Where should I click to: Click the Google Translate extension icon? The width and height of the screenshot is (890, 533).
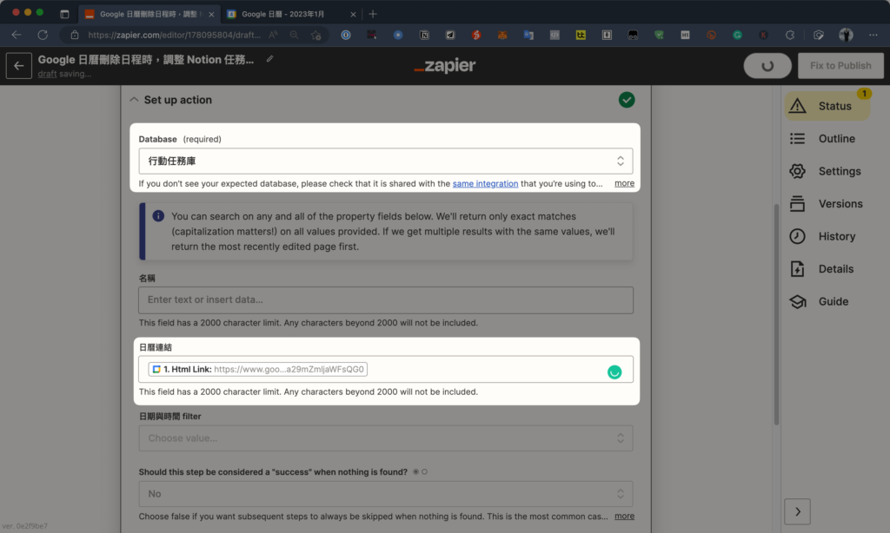pos(528,35)
